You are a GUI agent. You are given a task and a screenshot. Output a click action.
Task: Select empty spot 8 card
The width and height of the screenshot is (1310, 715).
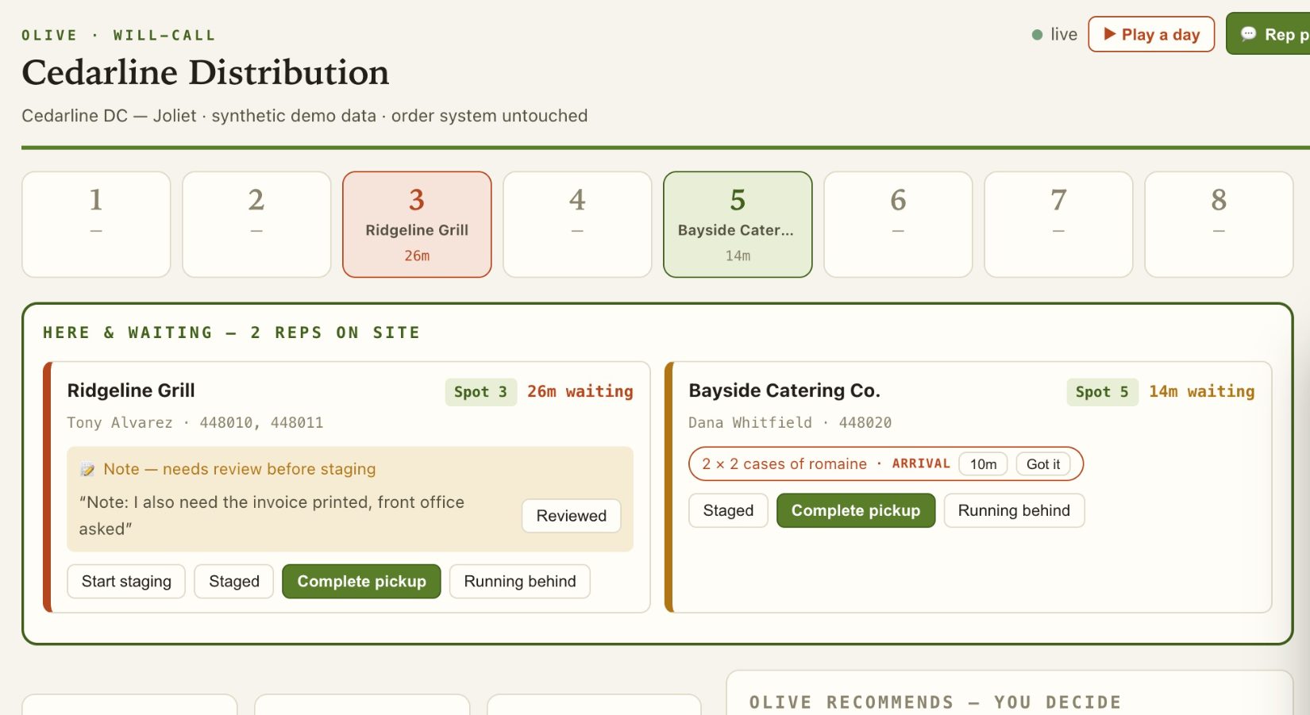click(1219, 225)
